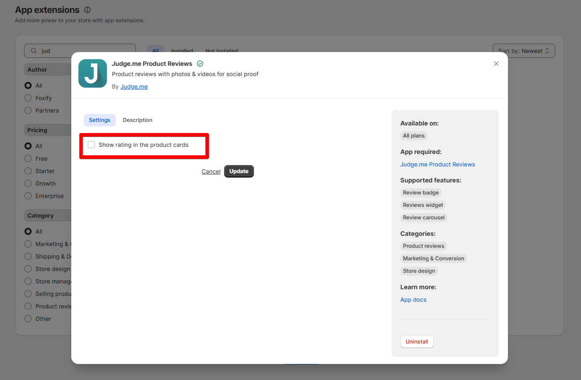This screenshot has width=581, height=380.
Task: Click the Uninstall button
Action: click(x=417, y=342)
